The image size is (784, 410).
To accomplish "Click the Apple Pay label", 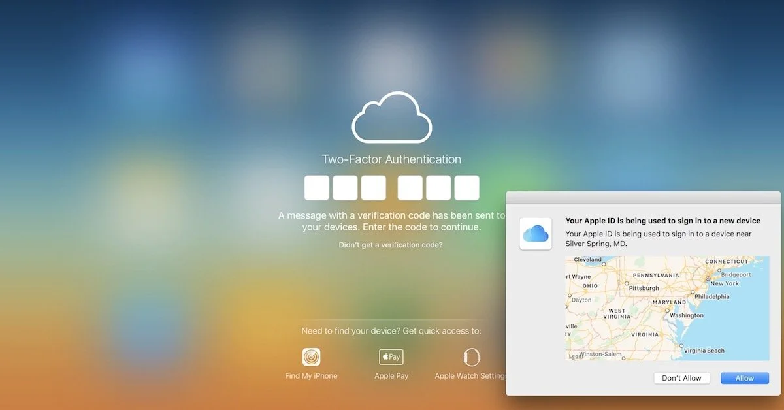I will click(x=391, y=376).
